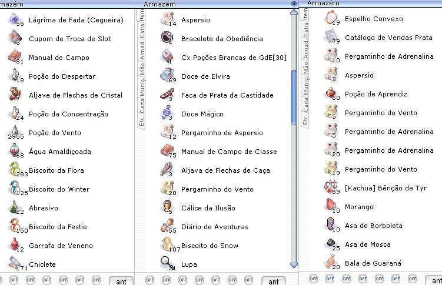This screenshot has height=285, width=442.
Task: Click the Pergaminho de Adrenalina icon with quantity 10
Action: pos(331,55)
